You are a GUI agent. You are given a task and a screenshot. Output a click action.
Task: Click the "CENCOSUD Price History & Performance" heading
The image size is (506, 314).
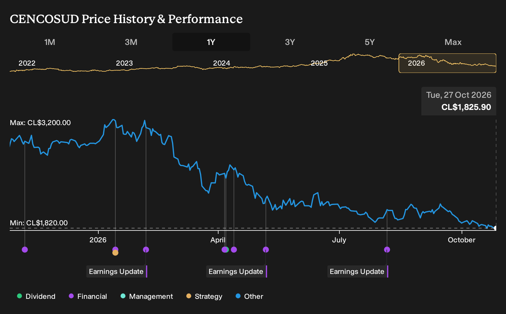click(126, 19)
